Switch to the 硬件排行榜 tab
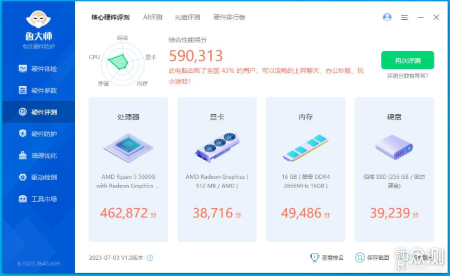The width and height of the screenshot is (450, 276). tap(229, 17)
